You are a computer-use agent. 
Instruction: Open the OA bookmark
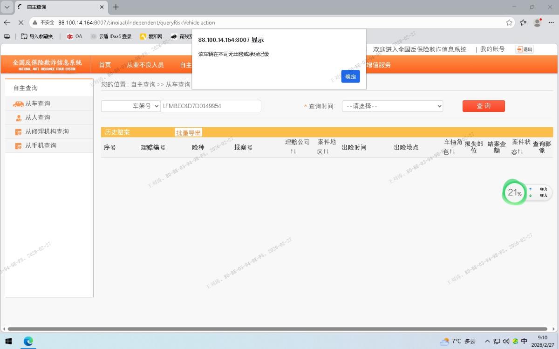[75, 36]
